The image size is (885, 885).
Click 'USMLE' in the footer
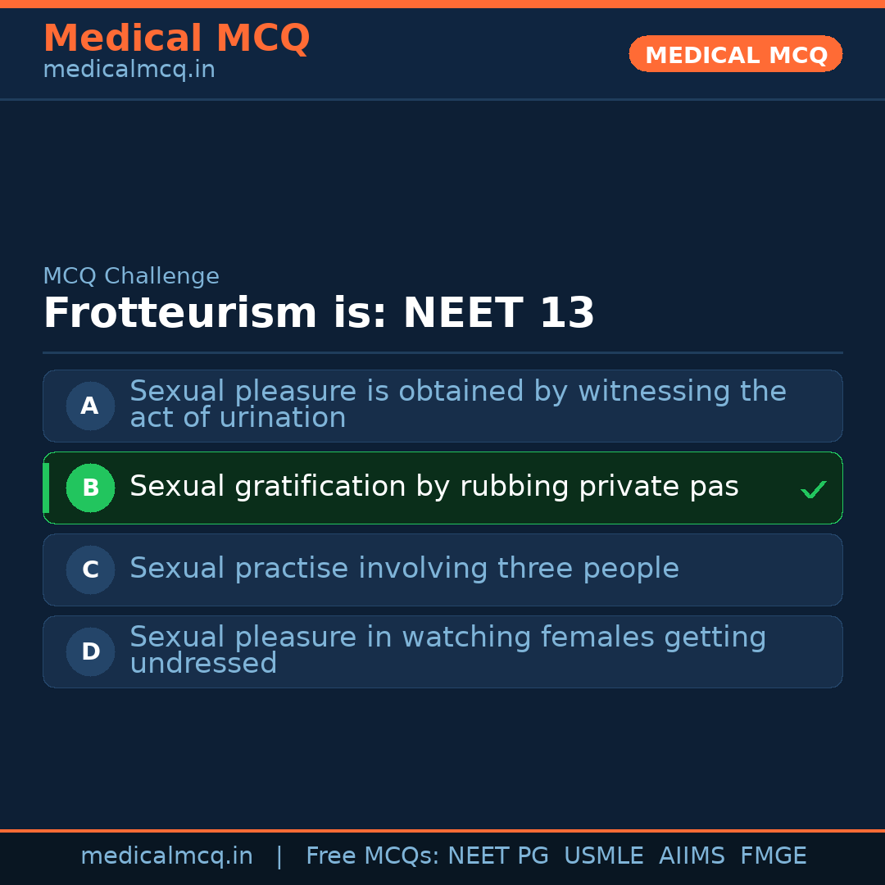(603, 856)
